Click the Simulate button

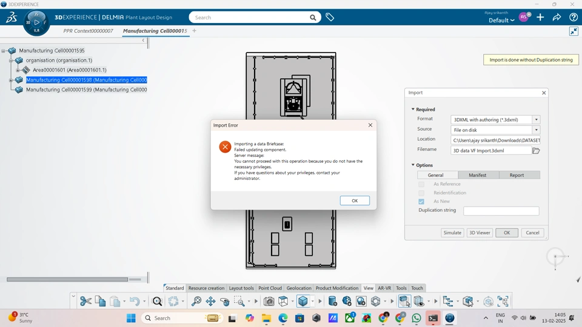coord(452,233)
